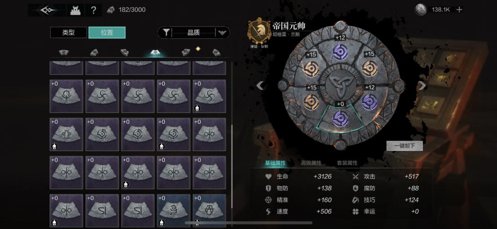This screenshot has width=497, height=229.
Task: Select the first rune position filter icon
Action: [64, 52]
